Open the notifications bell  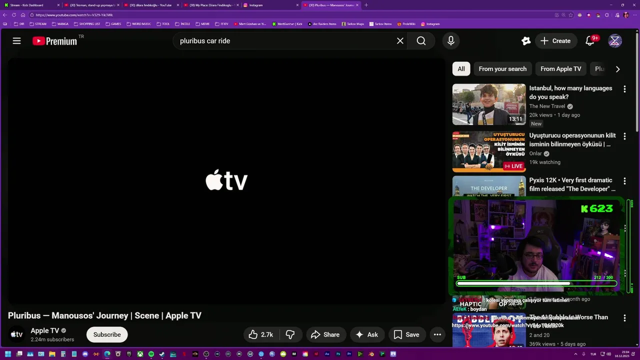pos(590,41)
